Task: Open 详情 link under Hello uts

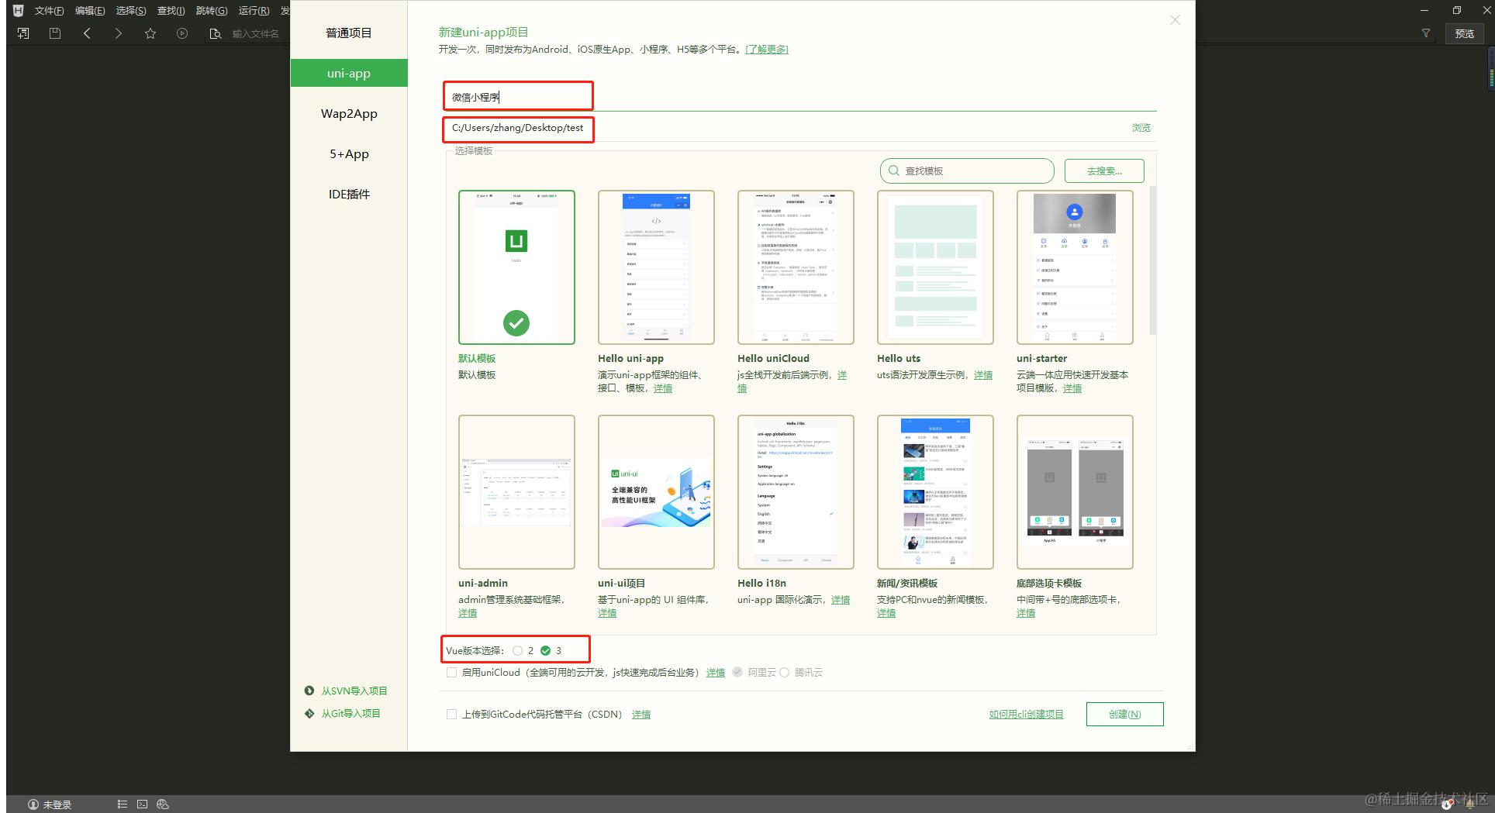Action: coord(983,375)
